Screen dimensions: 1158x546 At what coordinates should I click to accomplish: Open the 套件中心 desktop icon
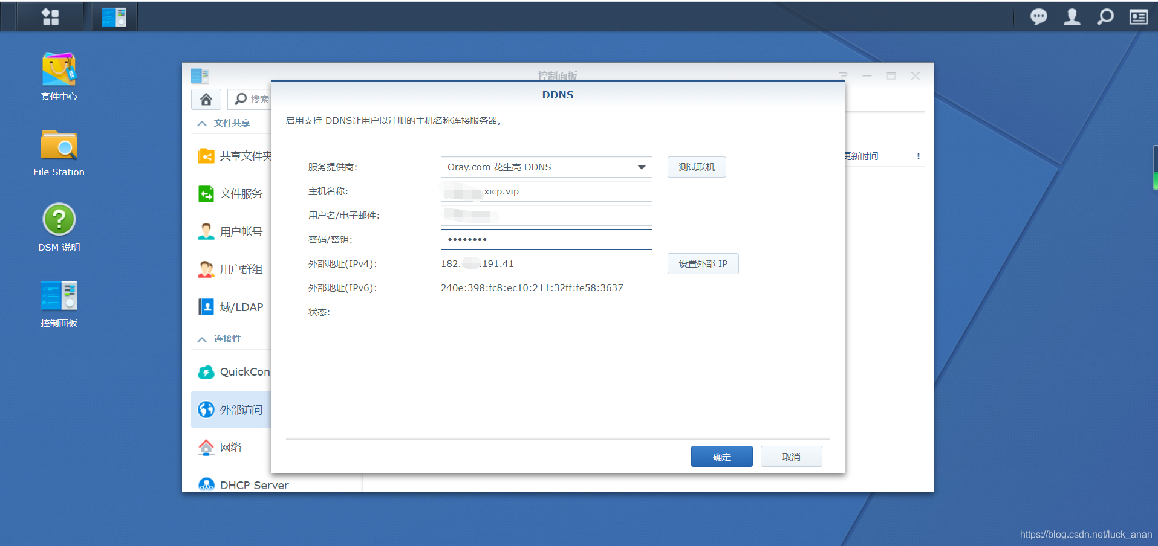pyautogui.click(x=59, y=77)
